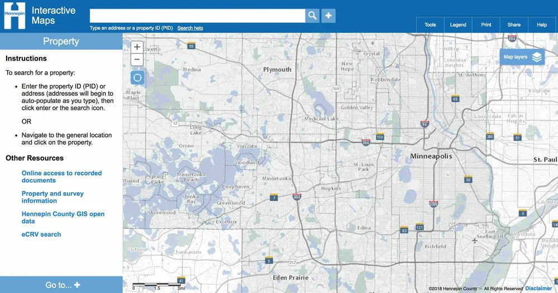Screen dimensions: 558x293
Task: Click the Highway 65 shield on map
Action: (x=455, y=99)
